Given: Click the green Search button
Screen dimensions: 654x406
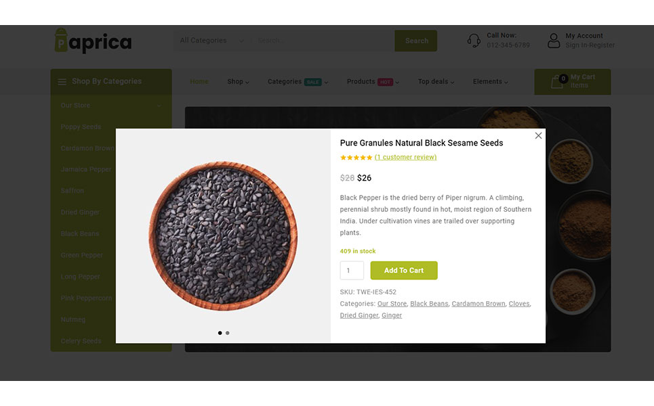Looking at the screenshot, I should (x=416, y=41).
